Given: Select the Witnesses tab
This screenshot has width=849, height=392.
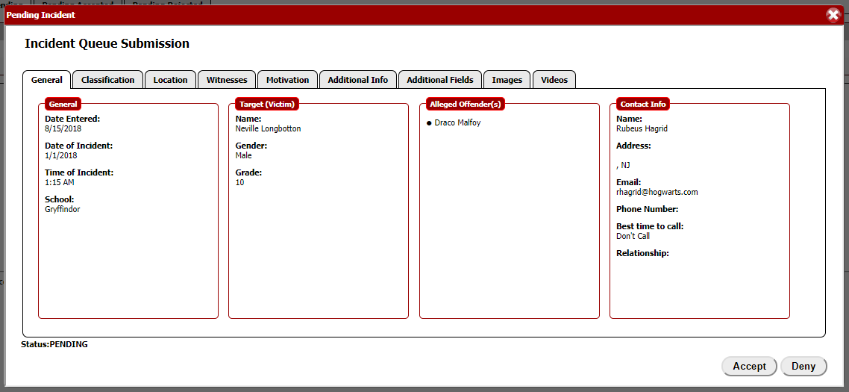Looking at the screenshot, I should [x=227, y=80].
